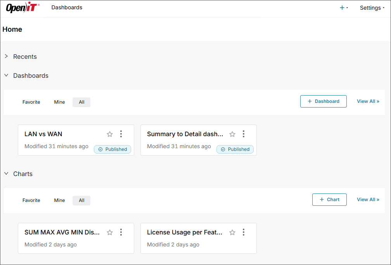The height and width of the screenshot is (265, 391).
Task: Favorite the SUM MAX AVG MIN chart star
Action: pyautogui.click(x=110, y=233)
